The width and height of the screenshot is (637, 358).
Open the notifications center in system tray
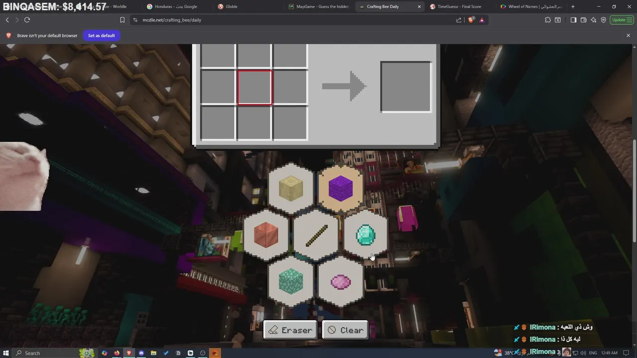[626, 353]
